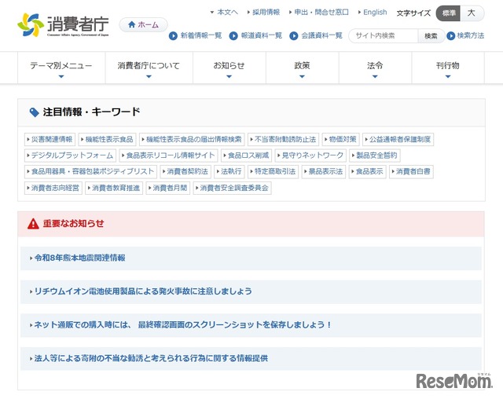Go to ホーム with the house icon
503x399 pixels.
(143, 24)
